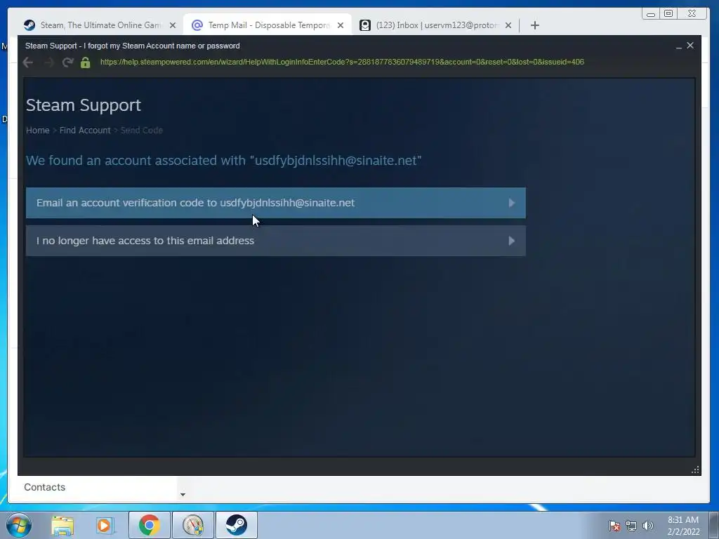Click the green padlock security icon

pyautogui.click(x=85, y=62)
